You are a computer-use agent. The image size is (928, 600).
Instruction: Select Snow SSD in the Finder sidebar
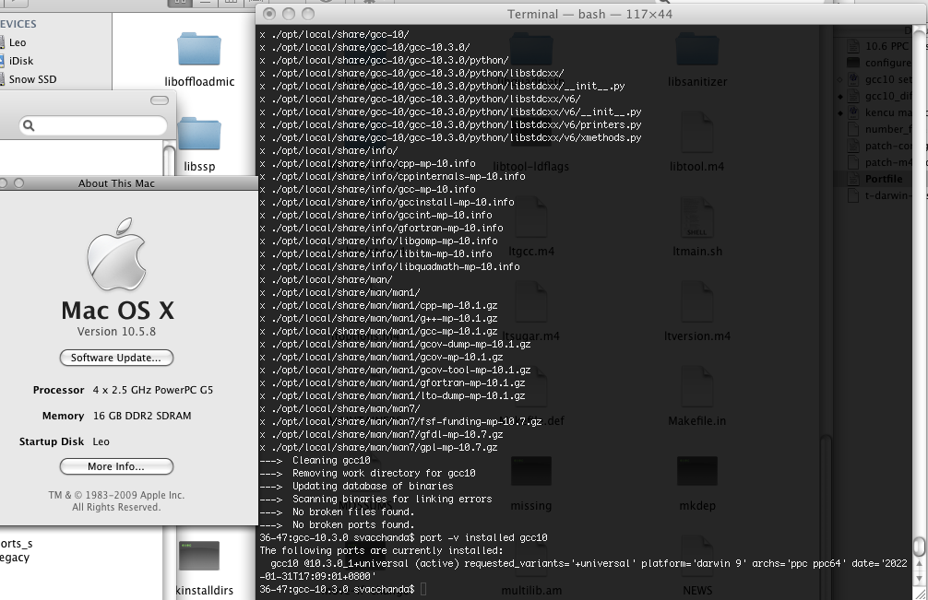[x=32, y=79]
